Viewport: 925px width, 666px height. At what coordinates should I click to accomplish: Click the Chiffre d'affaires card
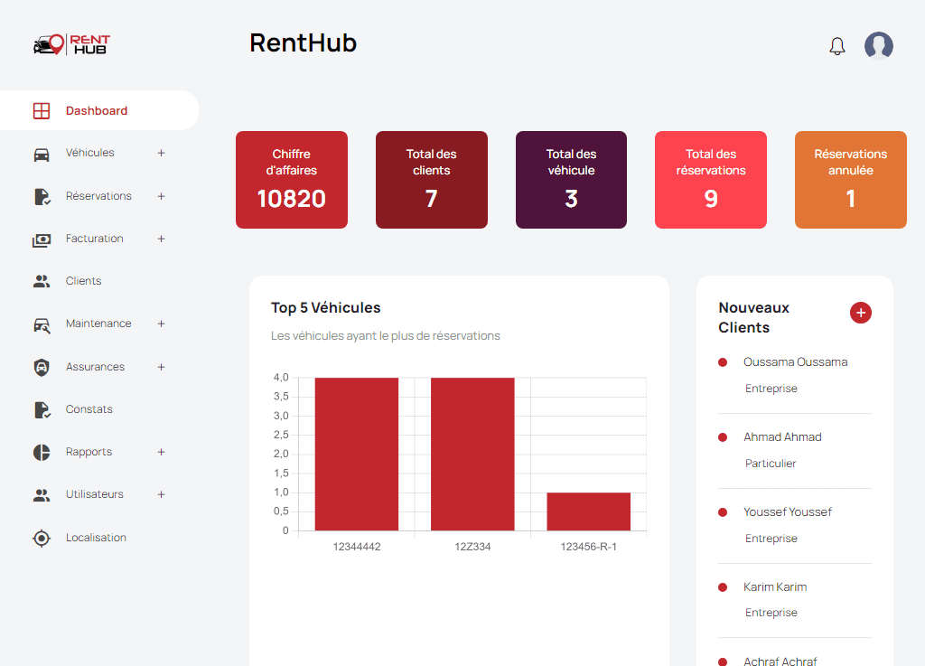(x=291, y=180)
